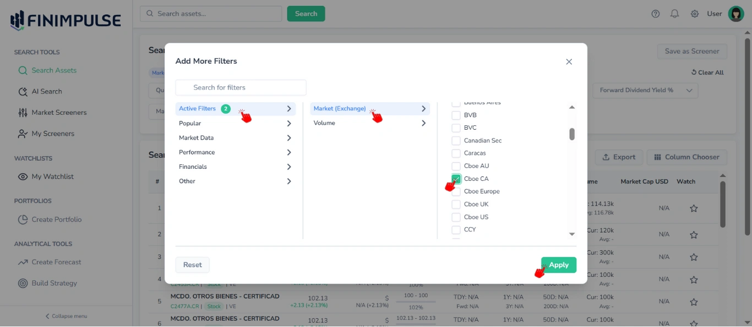Screen dimensions: 752x327
Task: Select Create Forecast tool
Action: pos(56,262)
